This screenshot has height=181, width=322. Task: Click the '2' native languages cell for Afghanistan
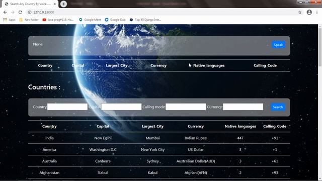(240, 172)
